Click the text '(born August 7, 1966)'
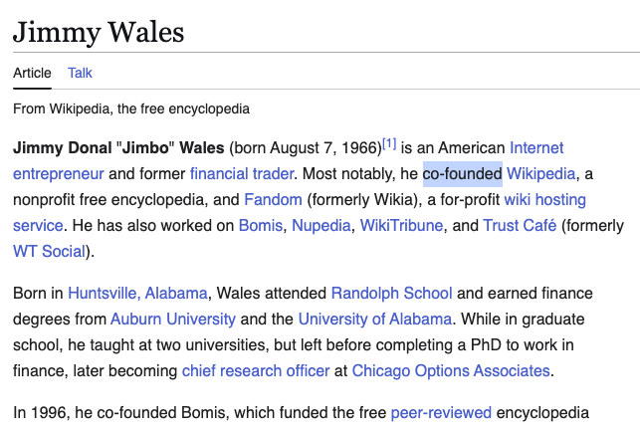Image resolution: width=640 pixels, height=431 pixels. pyautogui.click(x=306, y=147)
